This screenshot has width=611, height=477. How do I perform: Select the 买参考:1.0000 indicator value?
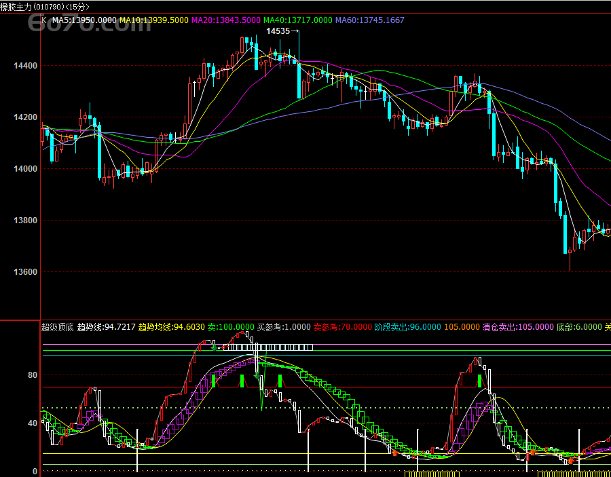pos(284,327)
